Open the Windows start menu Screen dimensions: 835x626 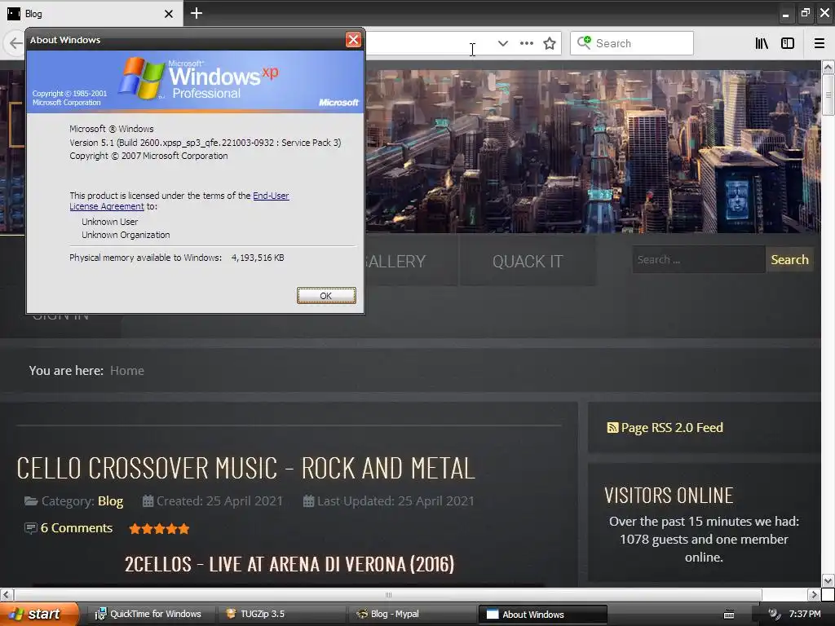(x=39, y=614)
